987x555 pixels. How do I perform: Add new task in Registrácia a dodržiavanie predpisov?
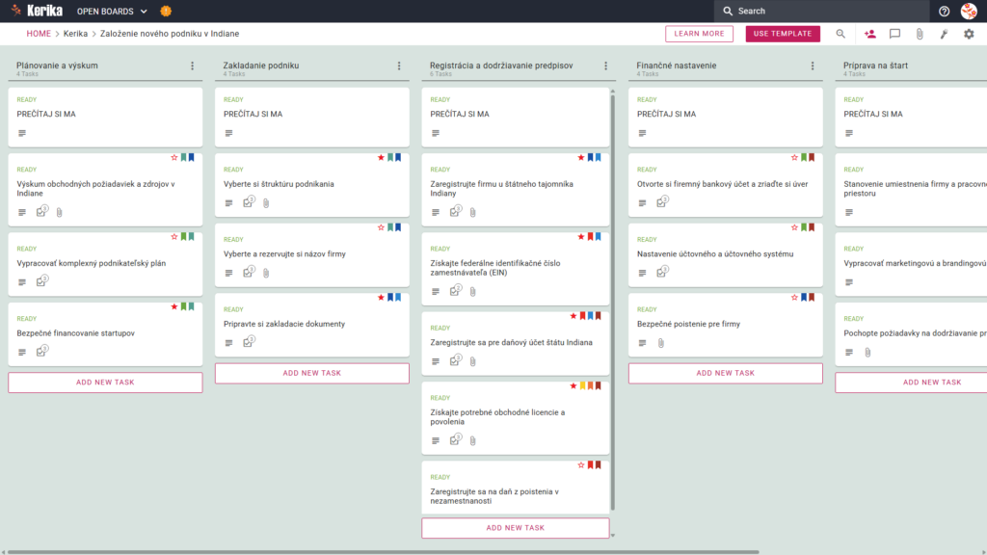[516, 528]
